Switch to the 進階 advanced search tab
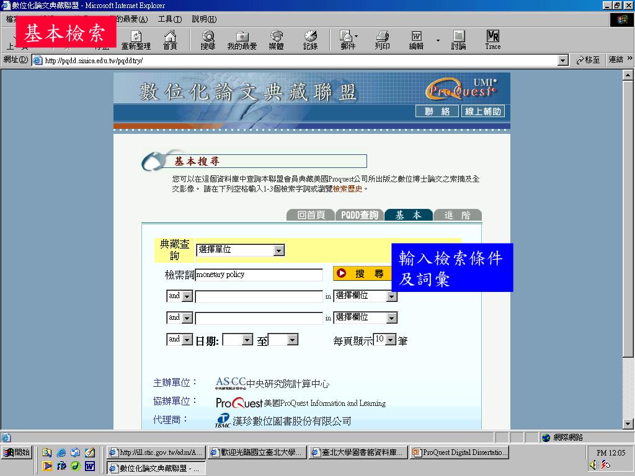This screenshot has height=476, width=635. pos(458,215)
